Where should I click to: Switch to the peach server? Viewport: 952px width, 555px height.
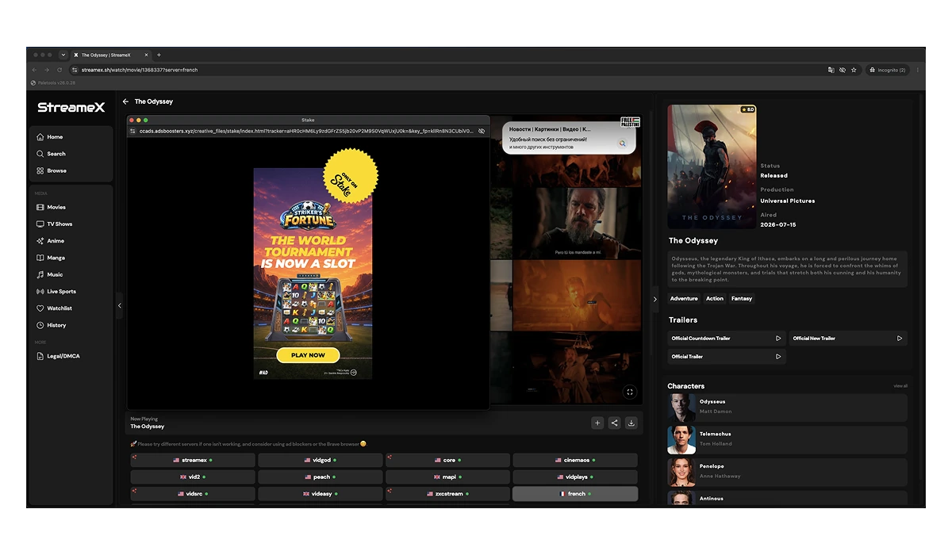coord(321,477)
